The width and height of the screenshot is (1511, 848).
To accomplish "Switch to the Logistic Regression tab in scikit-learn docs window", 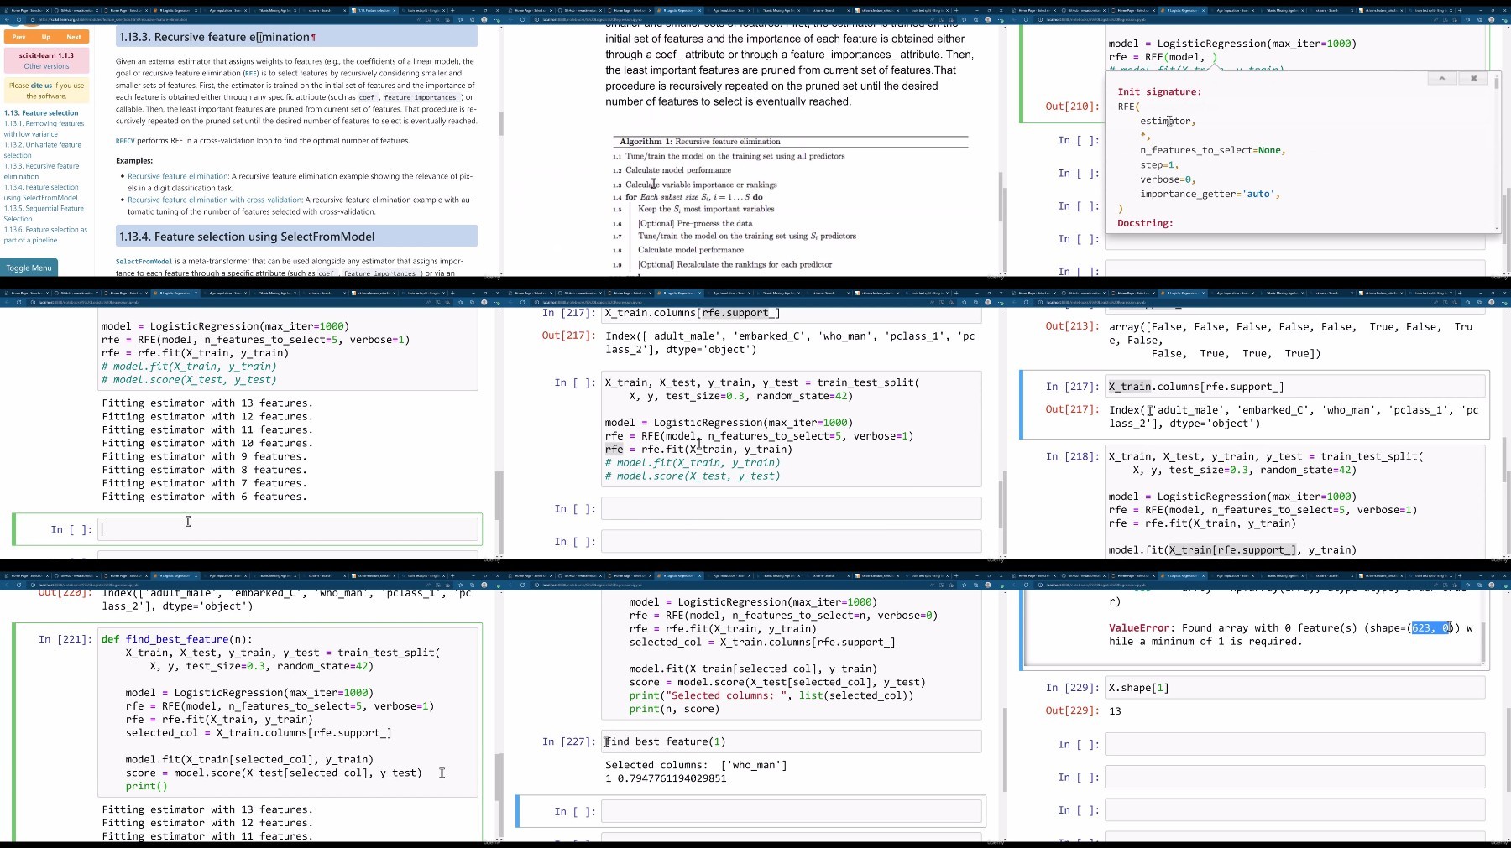I will point(175,11).
